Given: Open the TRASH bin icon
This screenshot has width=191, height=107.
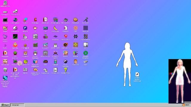Looking at the screenshot, I should tap(5, 70).
